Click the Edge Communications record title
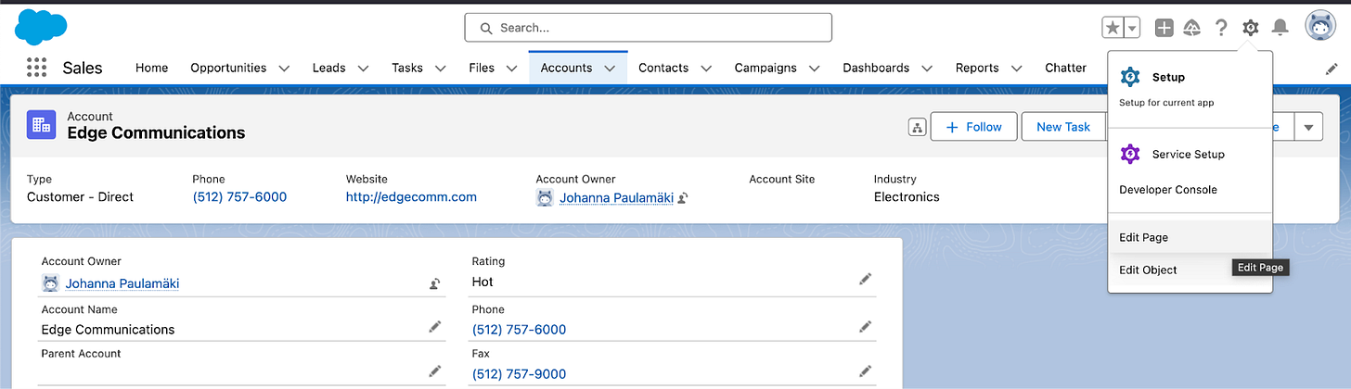The height and width of the screenshot is (389, 1351). [x=156, y=132]
